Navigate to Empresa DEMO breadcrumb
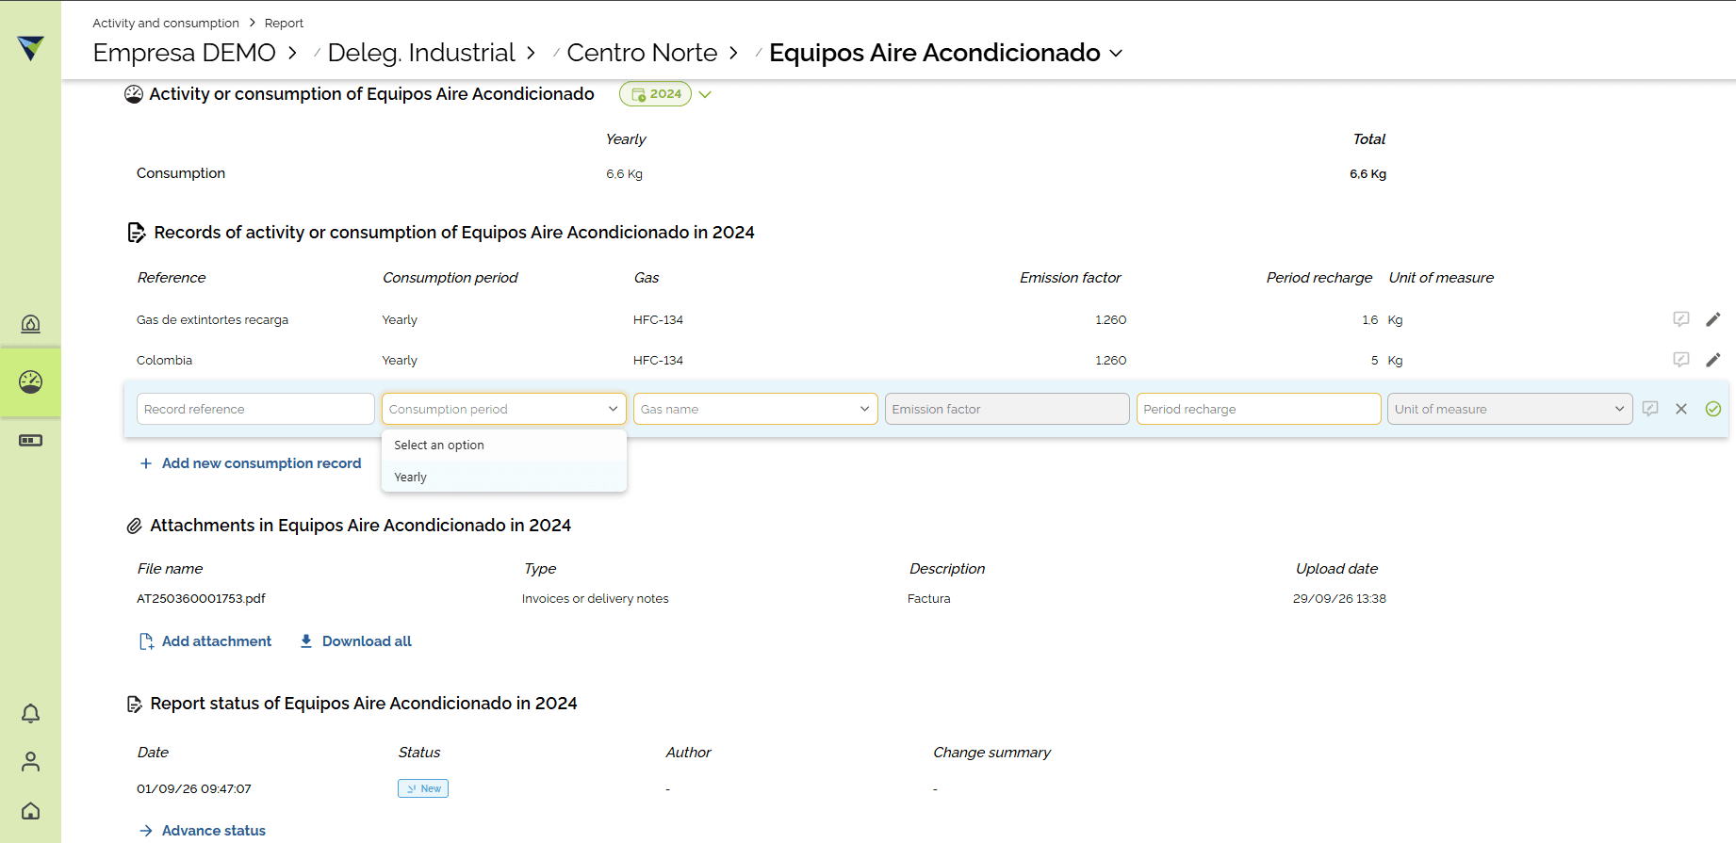The width and height of the screenshot is (1736, 843). pos(185,53)
